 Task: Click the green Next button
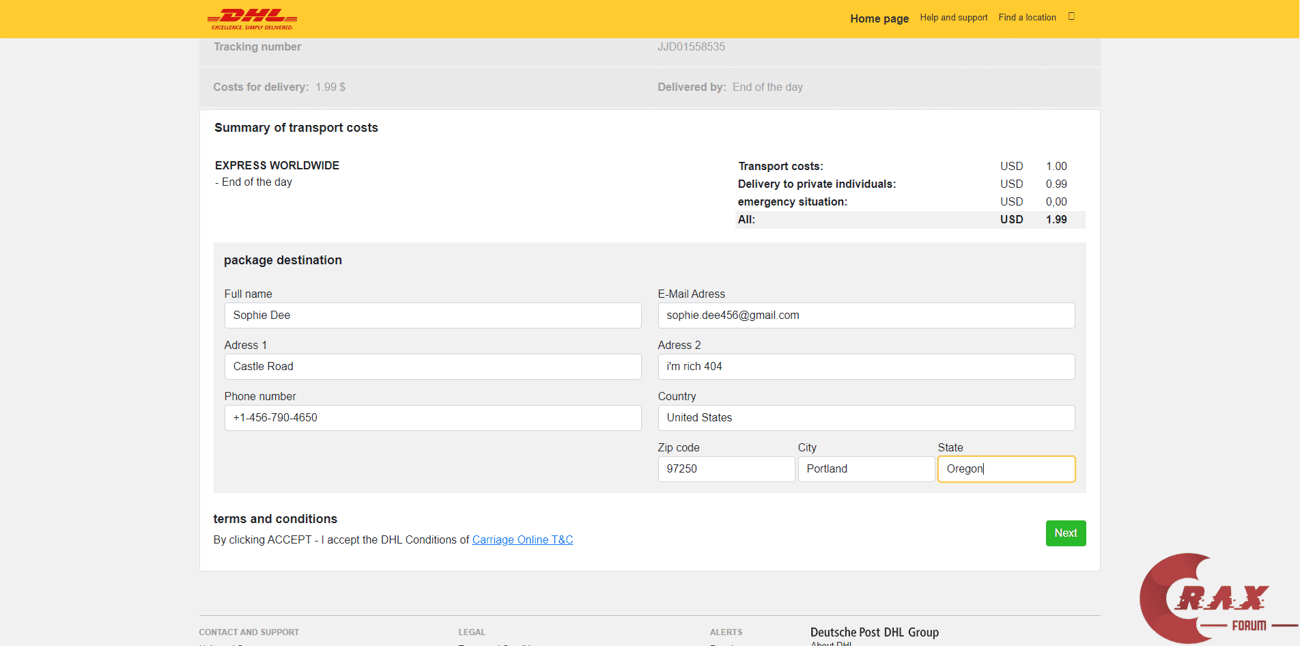[x=1065, y=533]
